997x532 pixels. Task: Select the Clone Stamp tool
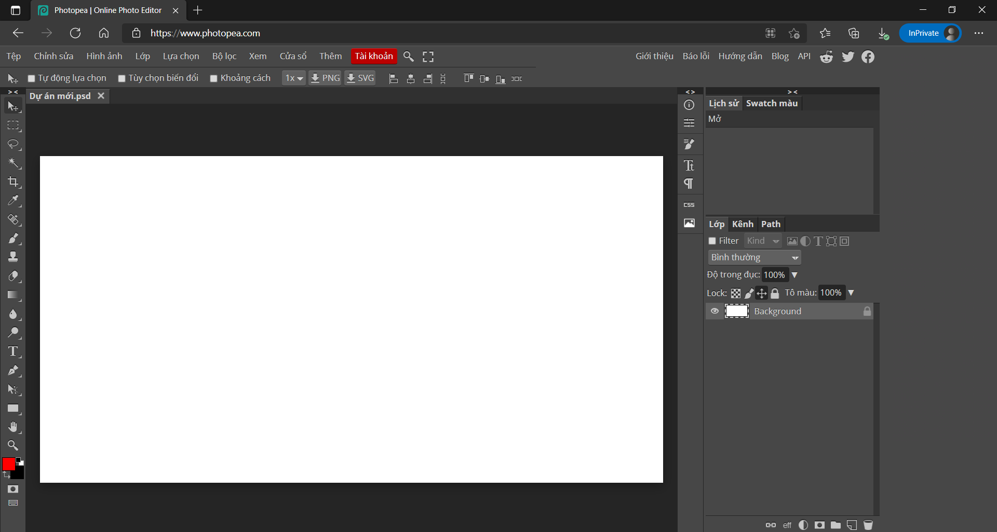pyautogui.click(x=13, y=257)
